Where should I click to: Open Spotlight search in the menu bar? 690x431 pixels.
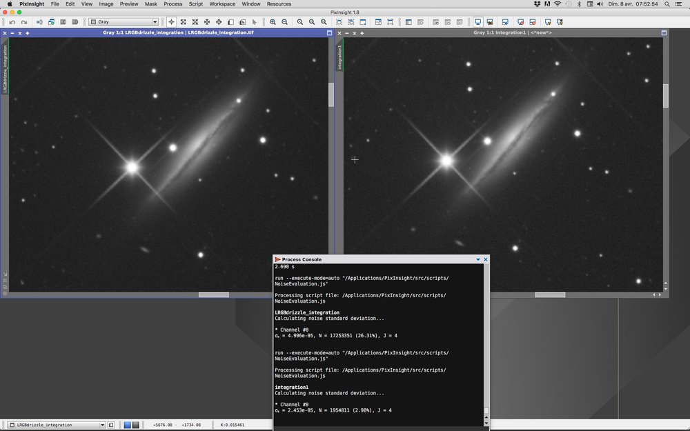(667, 4)
